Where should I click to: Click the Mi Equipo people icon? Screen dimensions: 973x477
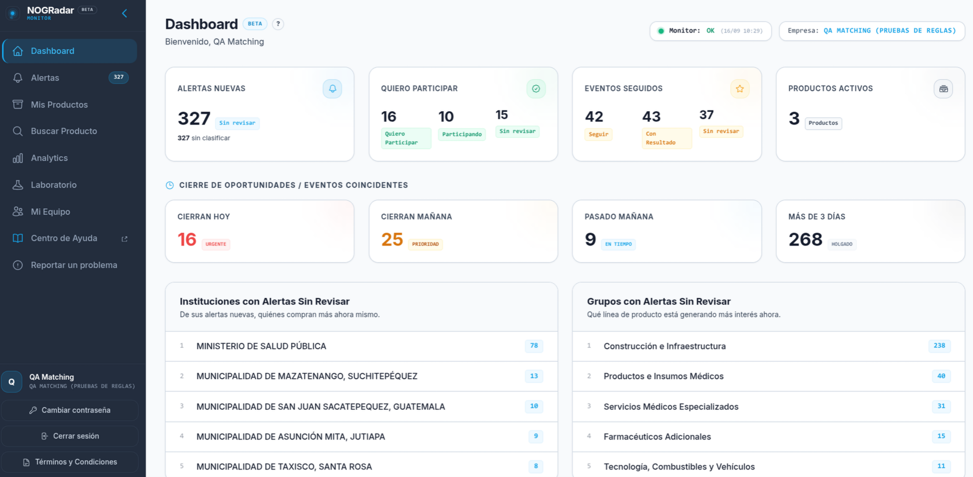point(18,212)
